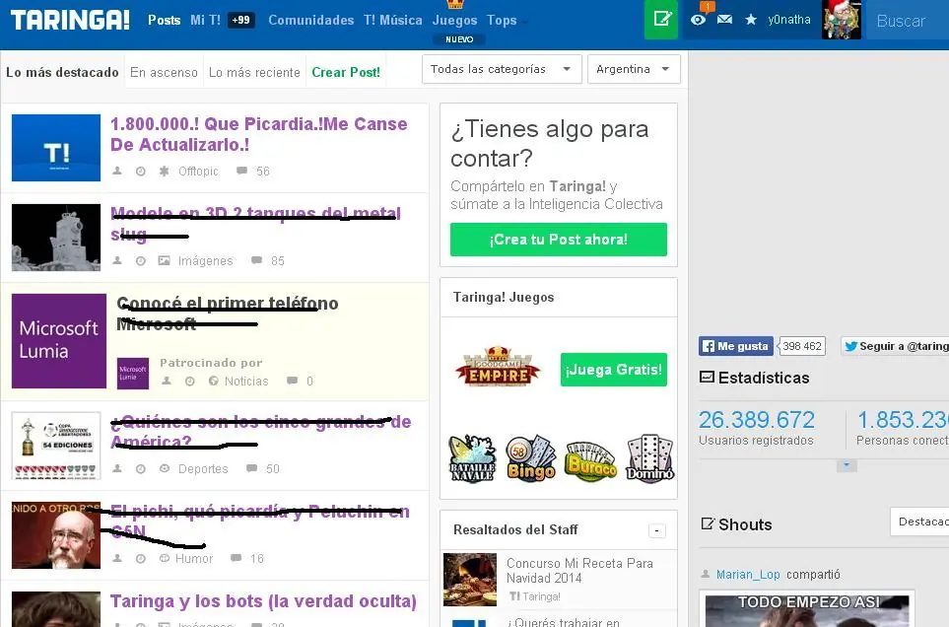Open Goodgame Empire game logo
This screenshot has height=627, width=949.
(498, 367)
